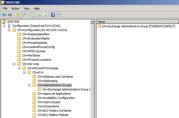Click folder icon beside CN=Address Lists Container
The width and height of the screenshot is (179, 118).
tap(34, 76)
